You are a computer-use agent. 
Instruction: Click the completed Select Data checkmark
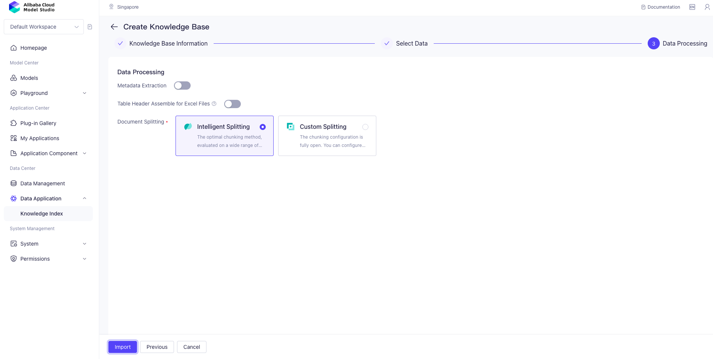(387, 43)
